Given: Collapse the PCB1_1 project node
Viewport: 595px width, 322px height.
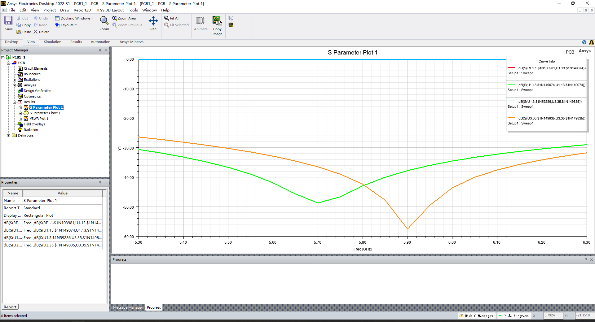Looking at the screenshot, I should click(3, 57).
